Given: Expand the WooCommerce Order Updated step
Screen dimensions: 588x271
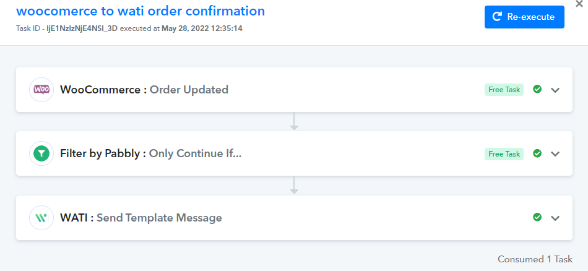Looking at the screenshot, I should click(x=555, y=90).
